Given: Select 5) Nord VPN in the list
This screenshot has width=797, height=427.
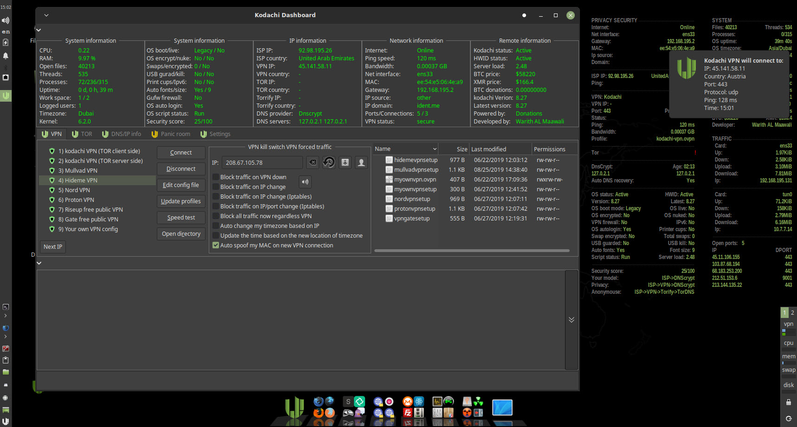Looking at the screenshot, I should pyautogui.click(x=98, y=190).
